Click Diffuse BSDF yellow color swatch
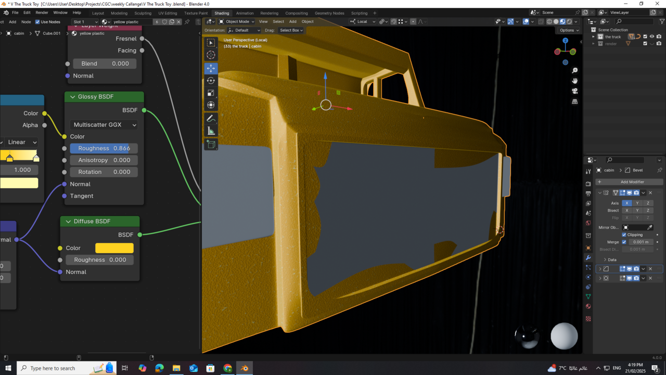This screenshot has width=666, height=375. point(114,248)
